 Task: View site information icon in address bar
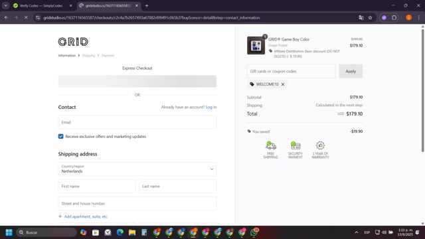click(38, 18)
